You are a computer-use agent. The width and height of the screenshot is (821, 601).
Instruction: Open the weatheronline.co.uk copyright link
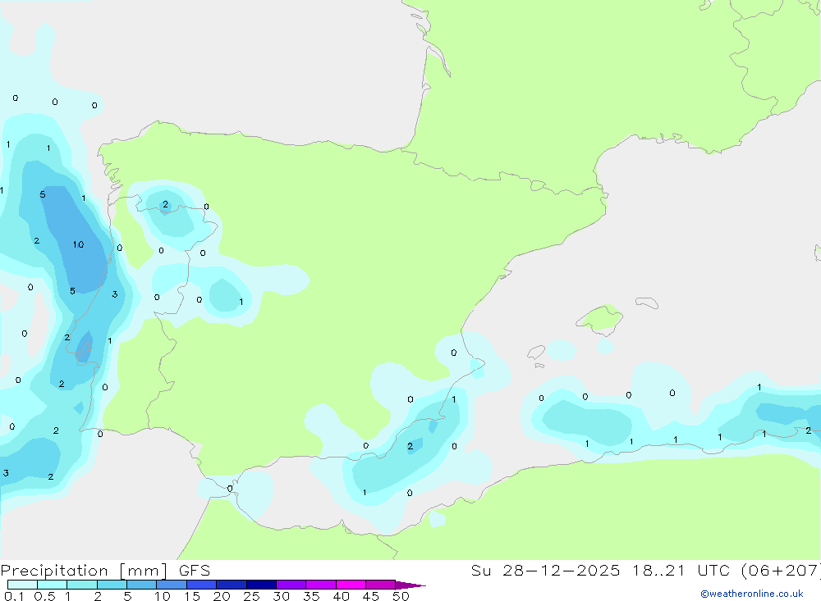pos(752,594)
